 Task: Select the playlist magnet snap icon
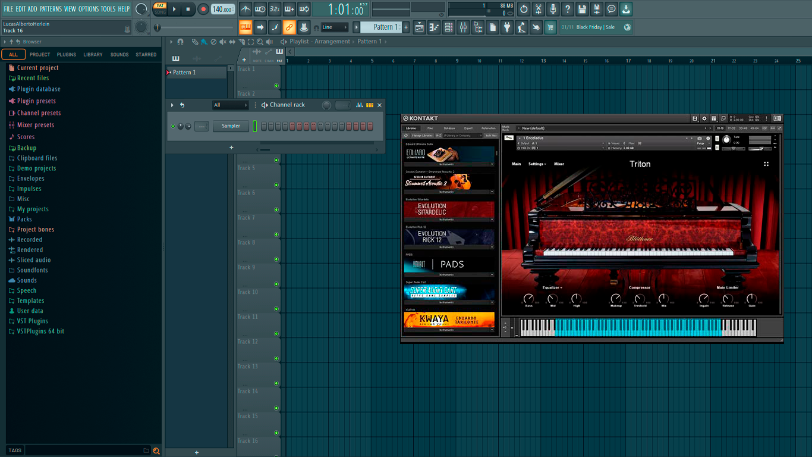pyautogui.click(x=181, y=42)
